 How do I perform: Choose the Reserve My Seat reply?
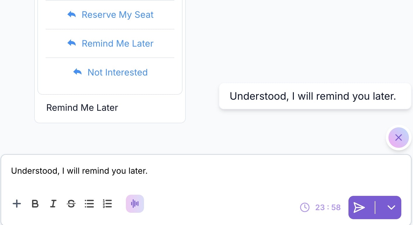[x=110, y=15]
